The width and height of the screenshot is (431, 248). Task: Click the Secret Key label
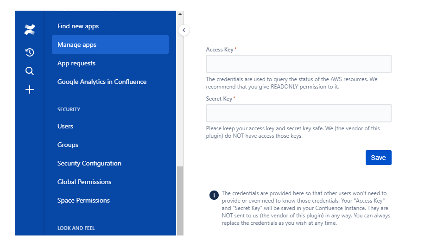tap(219, 99)
